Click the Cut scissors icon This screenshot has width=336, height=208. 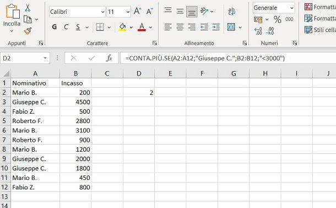pyautogui.click(x=28, y=8)
